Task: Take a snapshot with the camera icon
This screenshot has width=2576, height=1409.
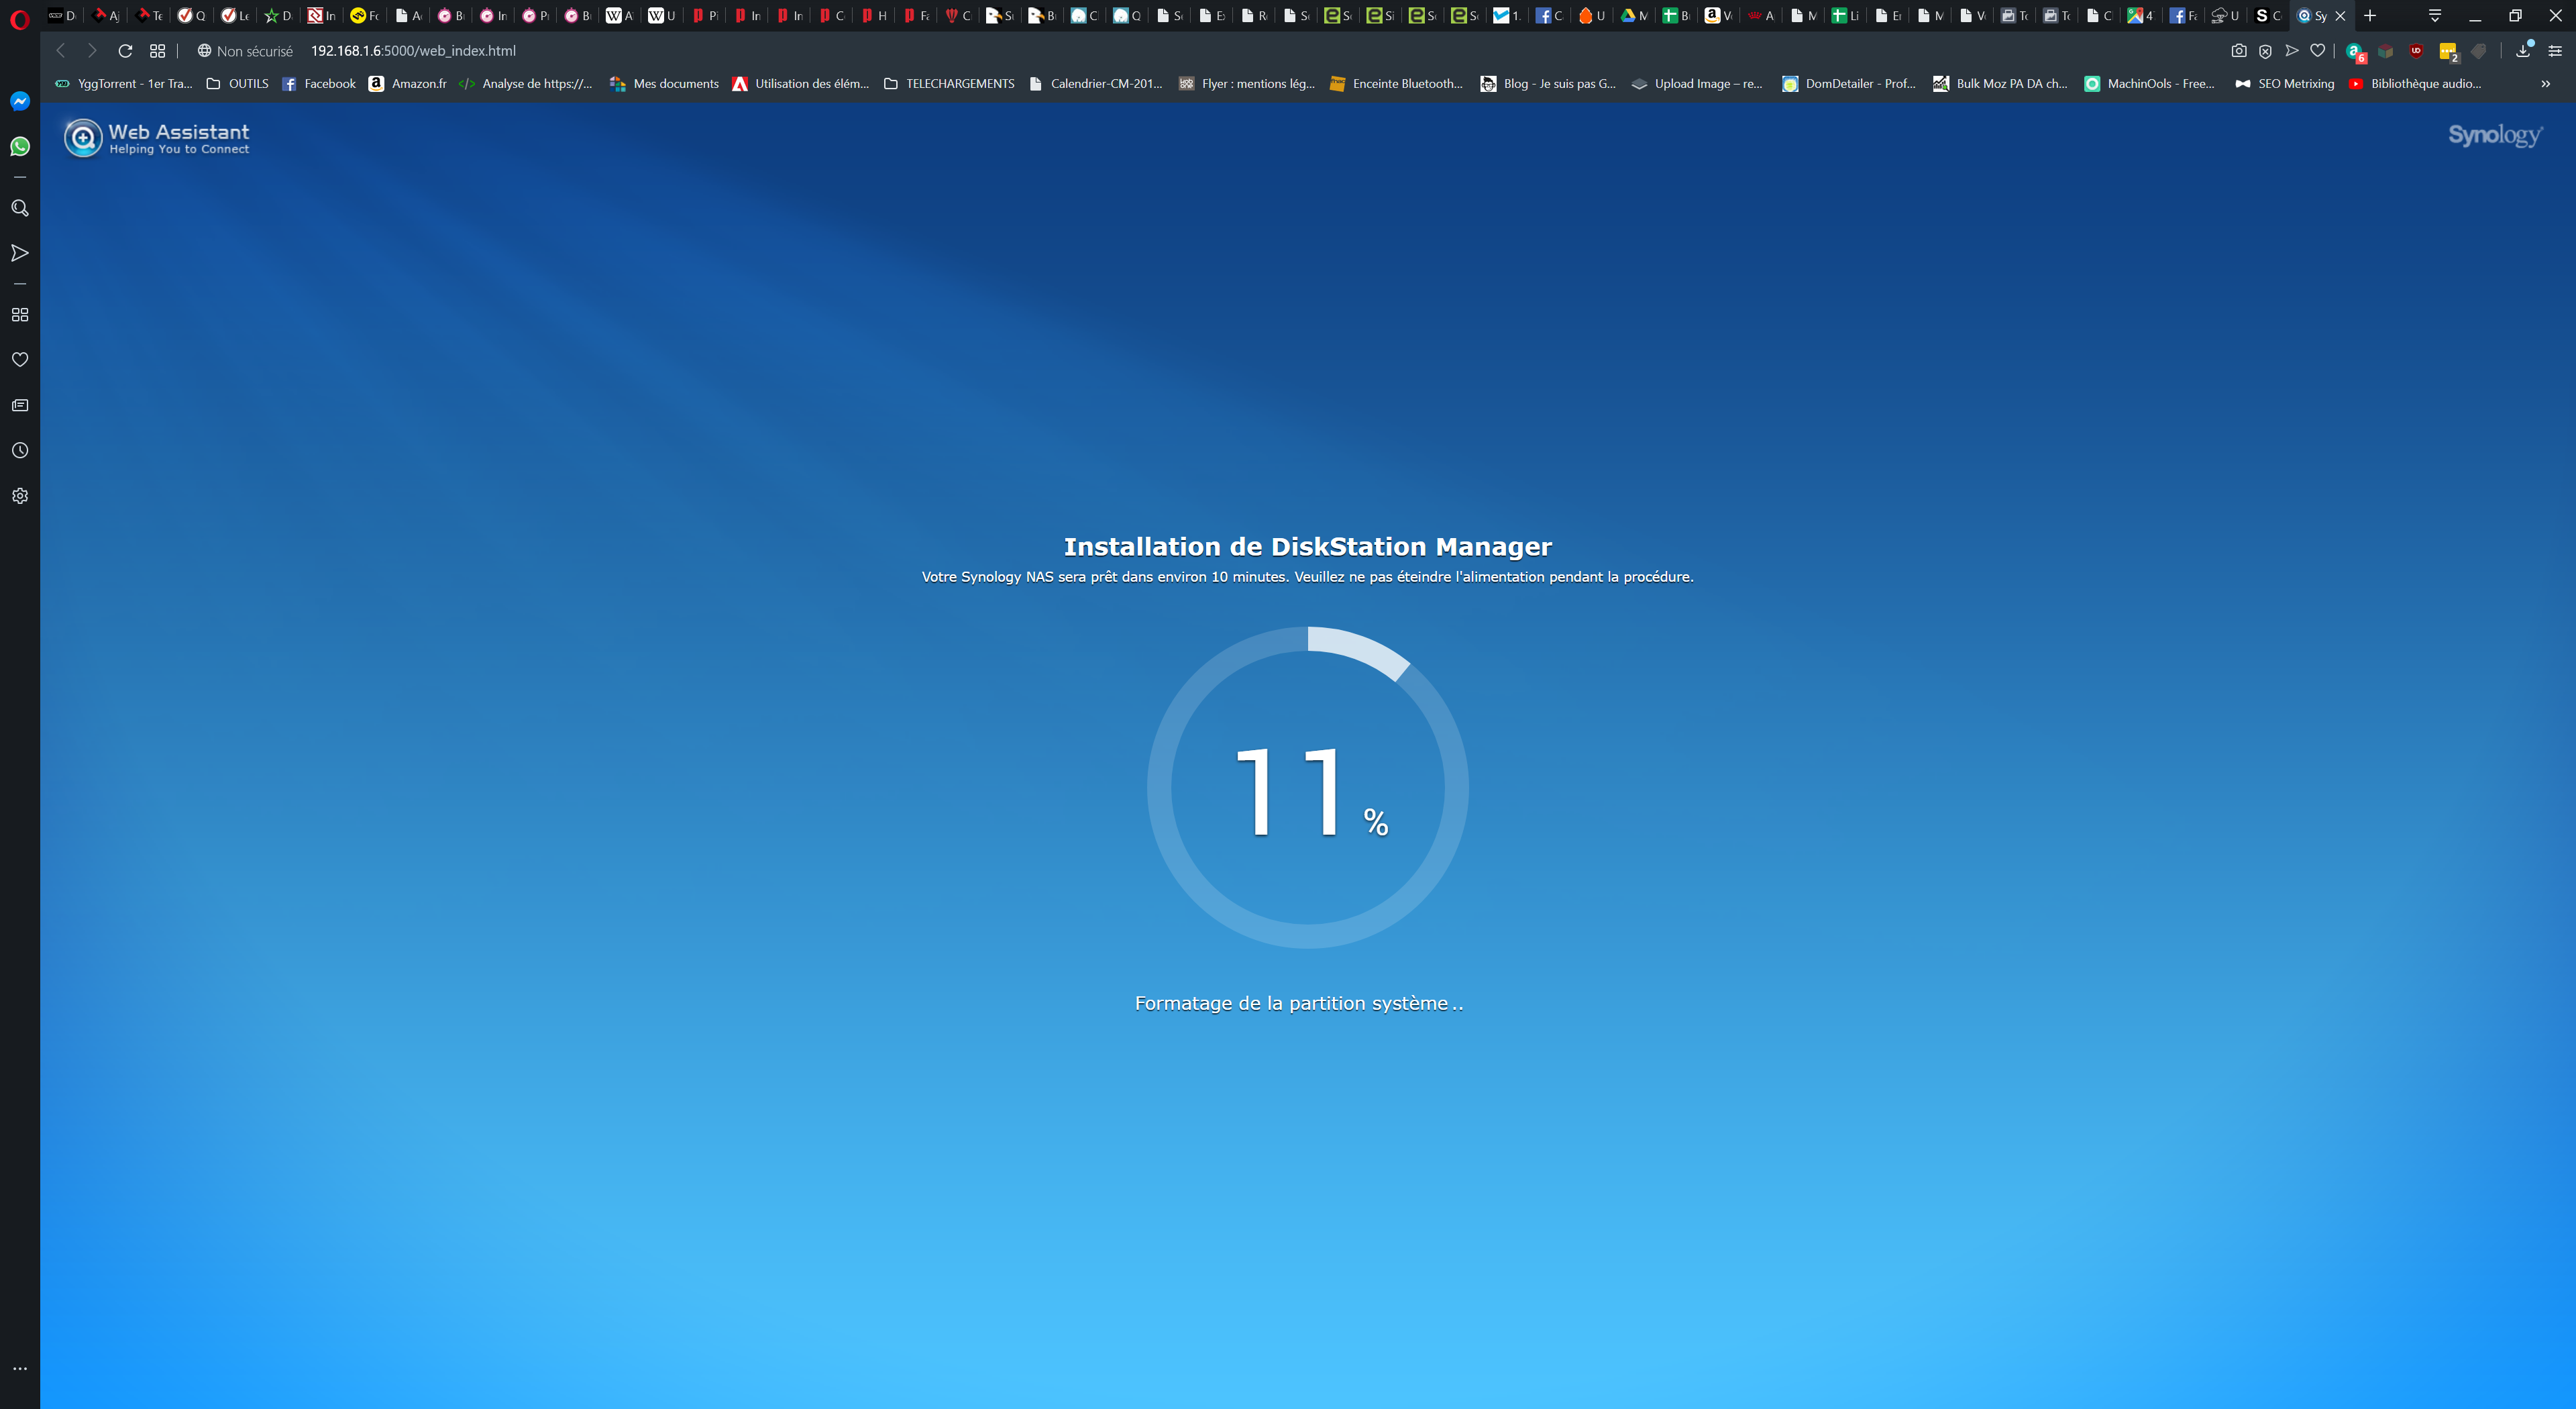Action: 2239,51
